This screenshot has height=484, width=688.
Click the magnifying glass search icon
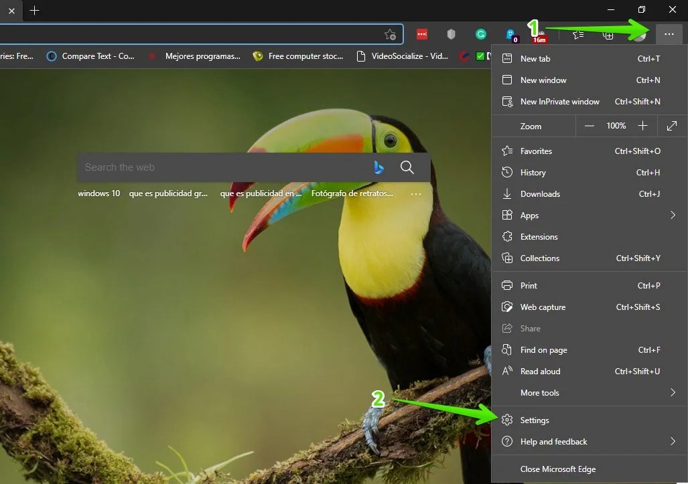[407, 167]
